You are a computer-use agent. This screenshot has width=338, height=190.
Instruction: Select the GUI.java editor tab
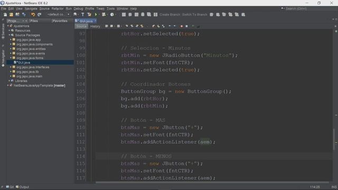pos(86,21)
